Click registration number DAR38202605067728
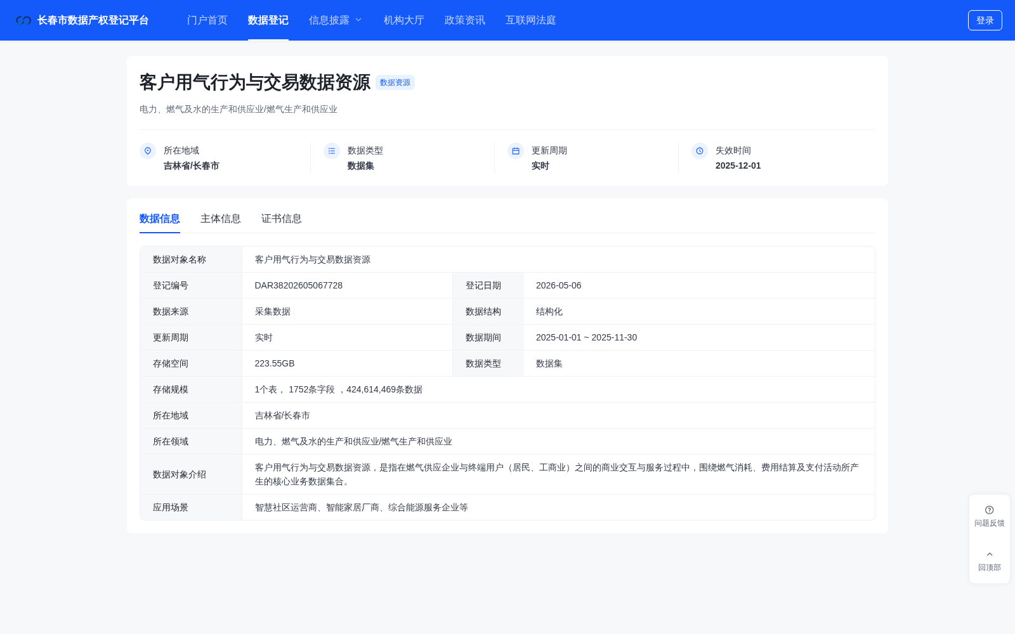Viewport: 1015px width, 634px height. (299, 285)
